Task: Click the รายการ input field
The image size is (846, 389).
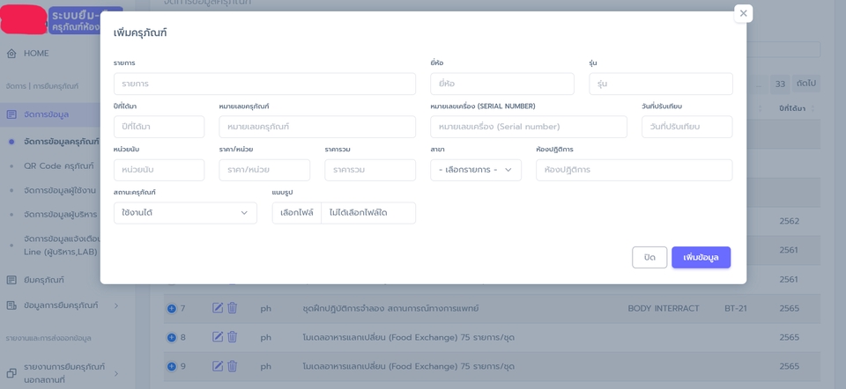Action: (x=264, y=84)
